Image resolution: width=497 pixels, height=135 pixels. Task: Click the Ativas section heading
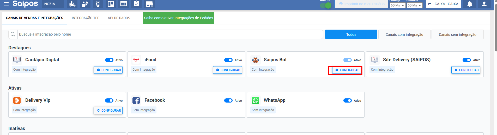click(x=15, y=88)
